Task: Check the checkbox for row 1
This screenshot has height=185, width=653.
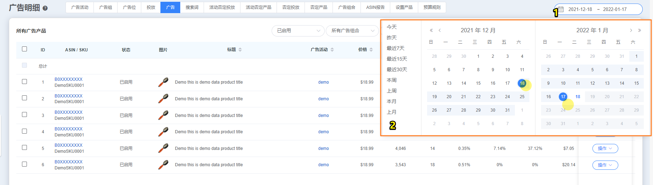Action: (x=24, y=82)
